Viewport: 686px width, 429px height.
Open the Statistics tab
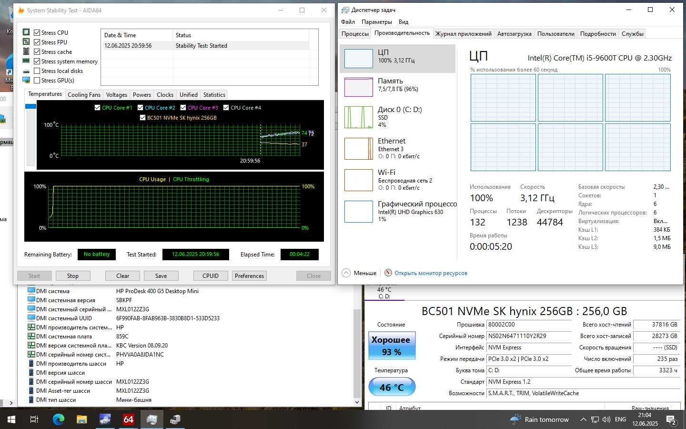[214, 95]
